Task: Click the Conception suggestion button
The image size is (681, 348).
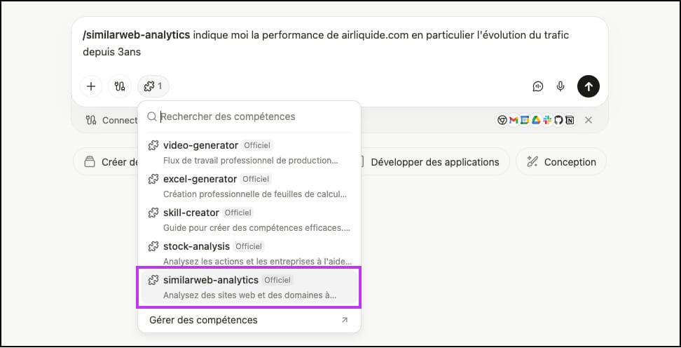Action: [x=561, y=162]
